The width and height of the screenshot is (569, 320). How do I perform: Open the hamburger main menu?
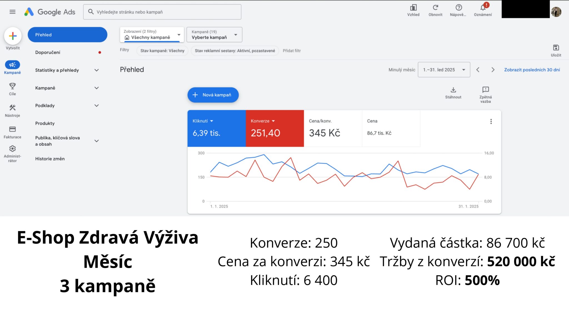coord(13,12)
